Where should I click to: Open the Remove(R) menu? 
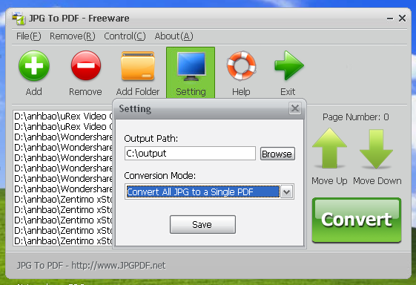pos(73,36)
